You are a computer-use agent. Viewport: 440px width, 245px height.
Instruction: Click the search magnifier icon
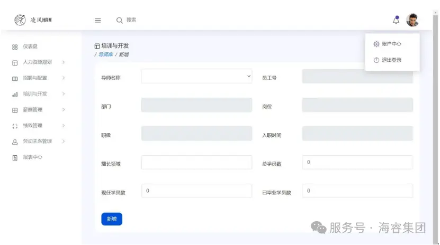point(120,21)
